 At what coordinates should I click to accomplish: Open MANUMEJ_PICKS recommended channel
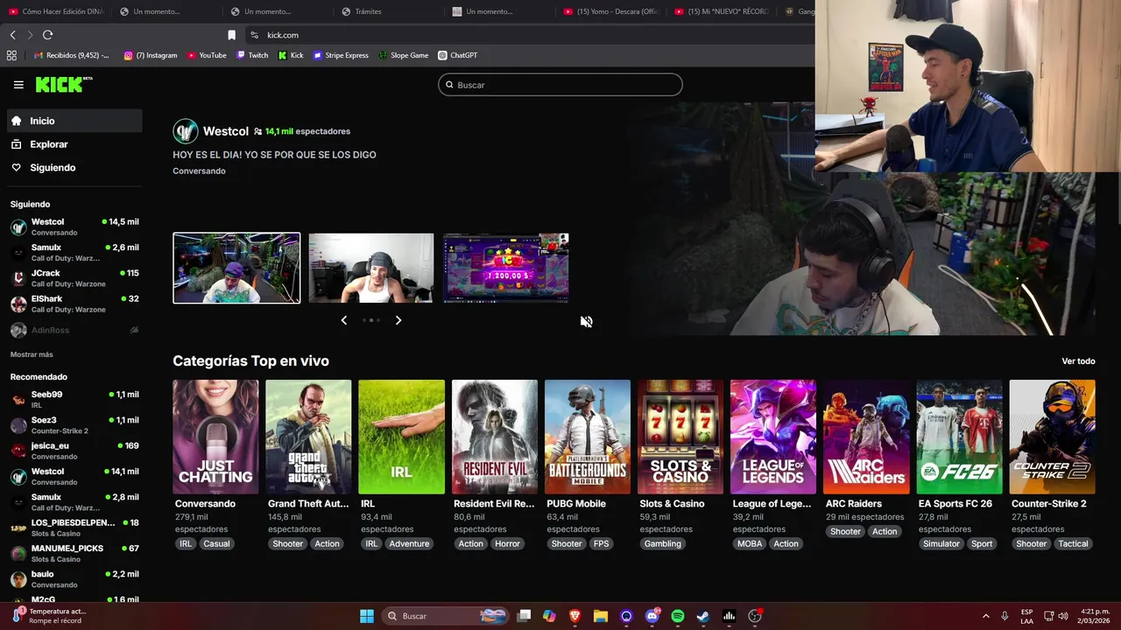[74, 553]
